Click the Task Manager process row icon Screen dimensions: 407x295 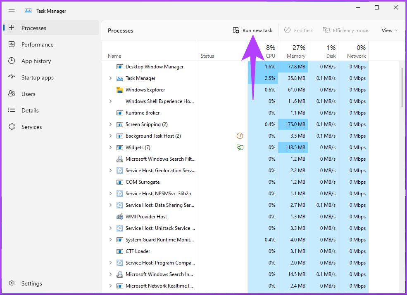120,78
